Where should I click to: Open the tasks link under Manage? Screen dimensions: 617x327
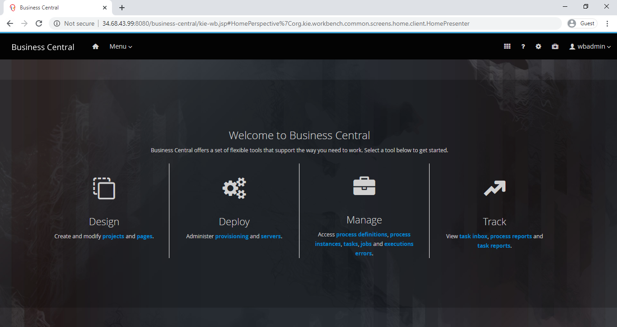[x=351, y=244]
